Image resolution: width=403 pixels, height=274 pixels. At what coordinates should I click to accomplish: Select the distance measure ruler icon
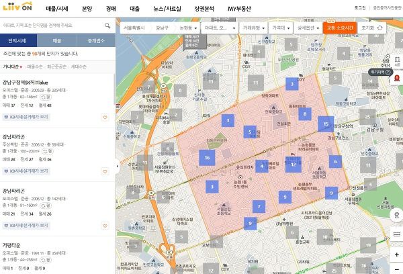[x=397, y=234]
